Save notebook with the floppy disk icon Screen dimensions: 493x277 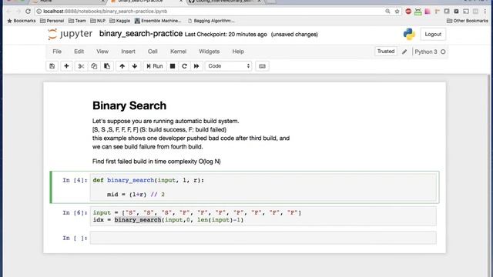(52, 66)
